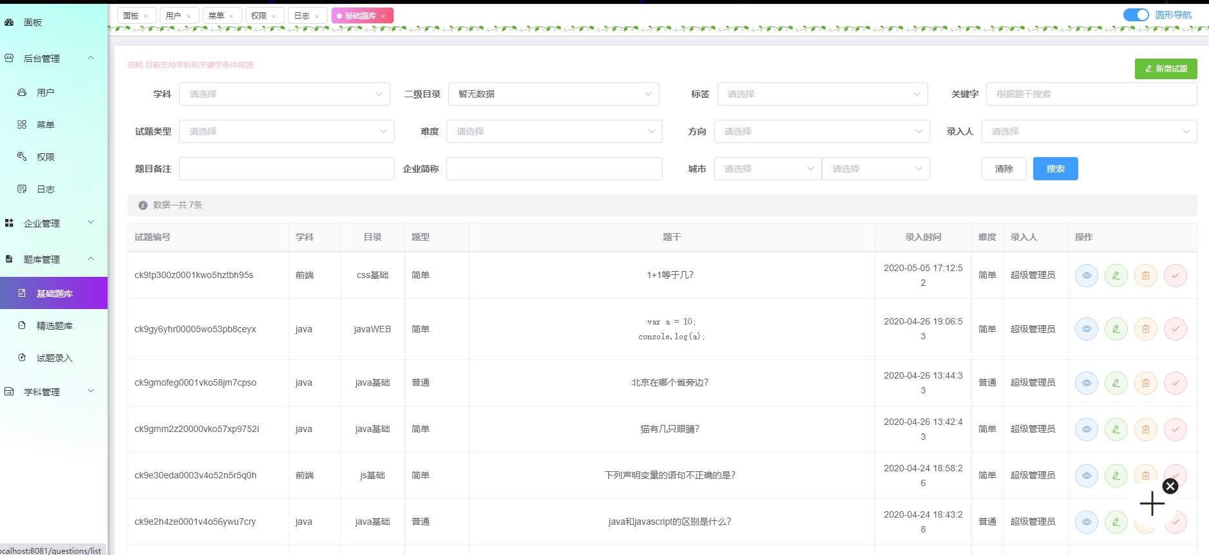Open the 日志 sidebar menu item
Viewport: 1209px width, 555px height.
(53, 189)
